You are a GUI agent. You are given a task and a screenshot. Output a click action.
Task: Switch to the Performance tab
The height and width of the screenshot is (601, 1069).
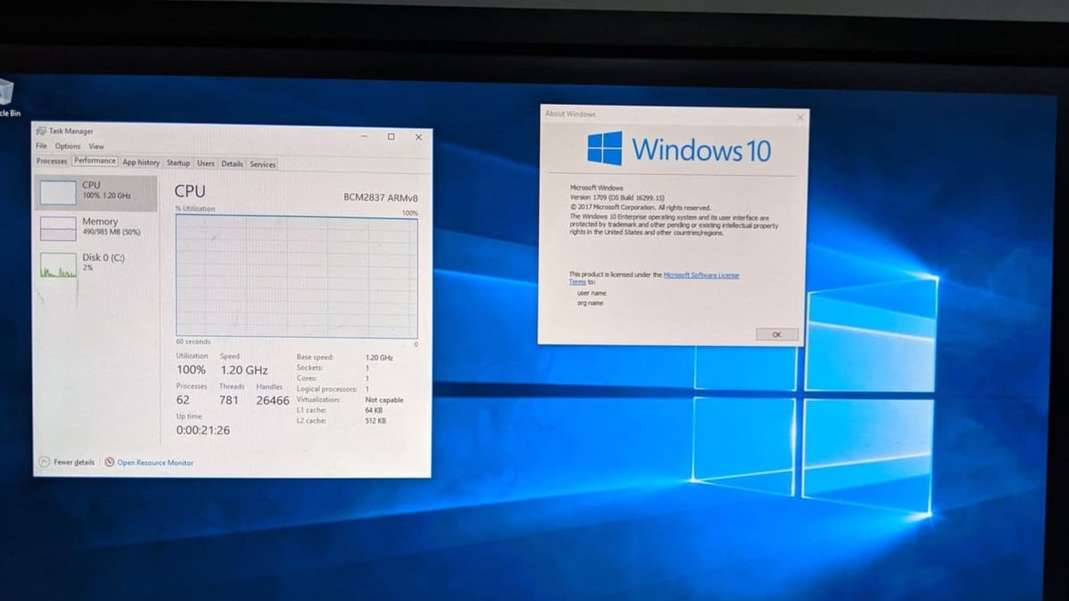(x=95, y=161)
